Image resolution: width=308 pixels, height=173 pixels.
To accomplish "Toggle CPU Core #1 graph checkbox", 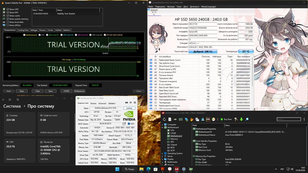I will tap(47, 35).
